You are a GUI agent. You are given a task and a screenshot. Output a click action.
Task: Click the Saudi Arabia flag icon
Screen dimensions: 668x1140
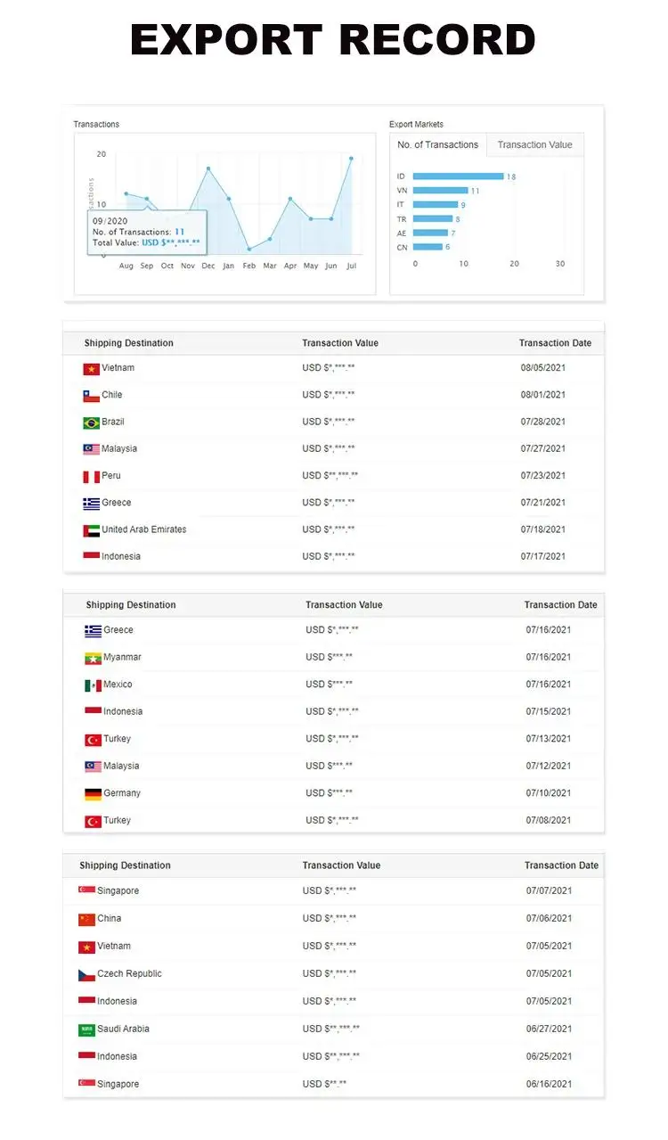[x=86, y=1029]
